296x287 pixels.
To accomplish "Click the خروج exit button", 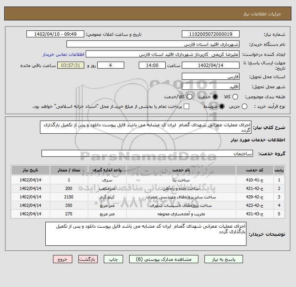I will (63, 259).
